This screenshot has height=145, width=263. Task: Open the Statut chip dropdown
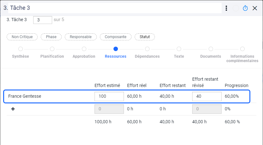point(145,37)
